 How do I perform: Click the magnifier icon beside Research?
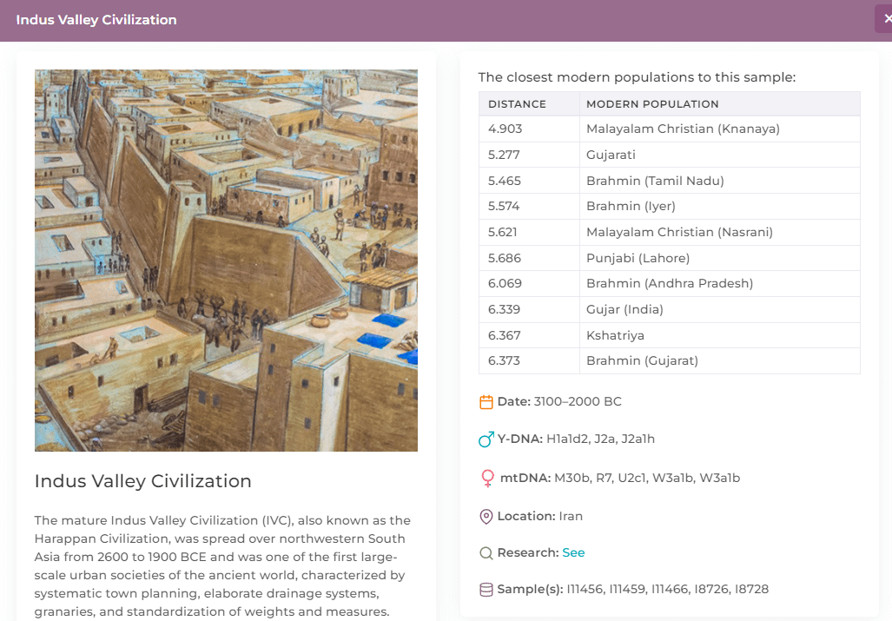coord(486,553)
